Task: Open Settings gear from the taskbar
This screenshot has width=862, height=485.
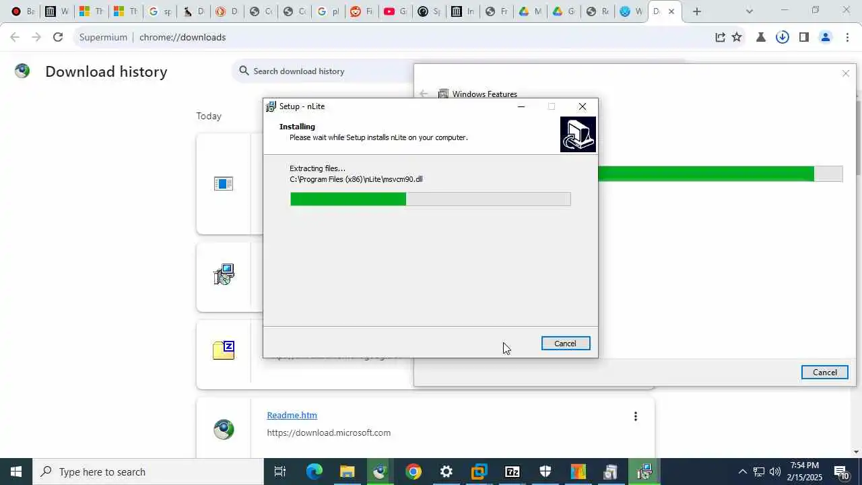Action: (446, 472)
